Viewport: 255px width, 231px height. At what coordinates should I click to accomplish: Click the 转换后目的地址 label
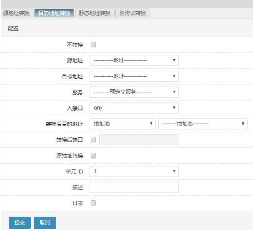pyautogui.click(x=64, y=124)
